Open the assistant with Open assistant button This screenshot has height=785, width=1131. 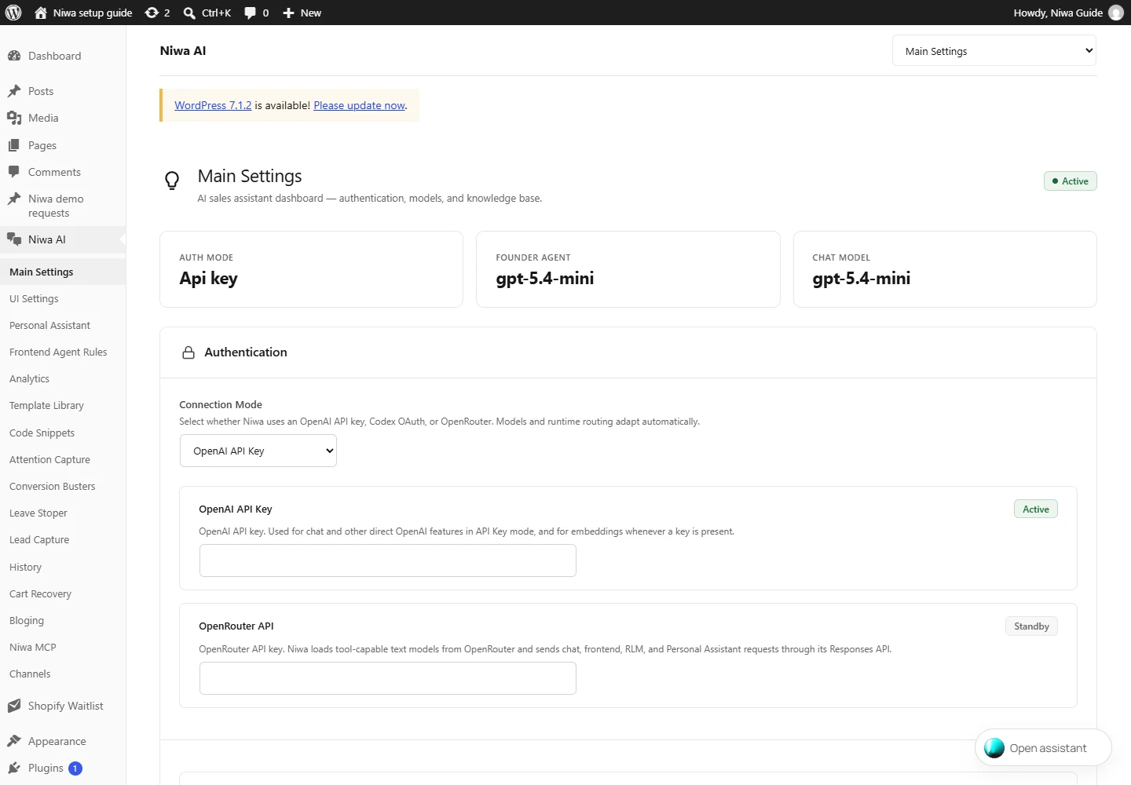point(1043,748)
